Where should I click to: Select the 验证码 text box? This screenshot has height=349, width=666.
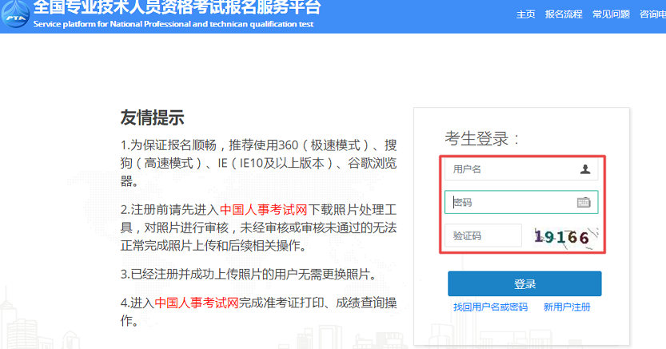coord(483,236)
